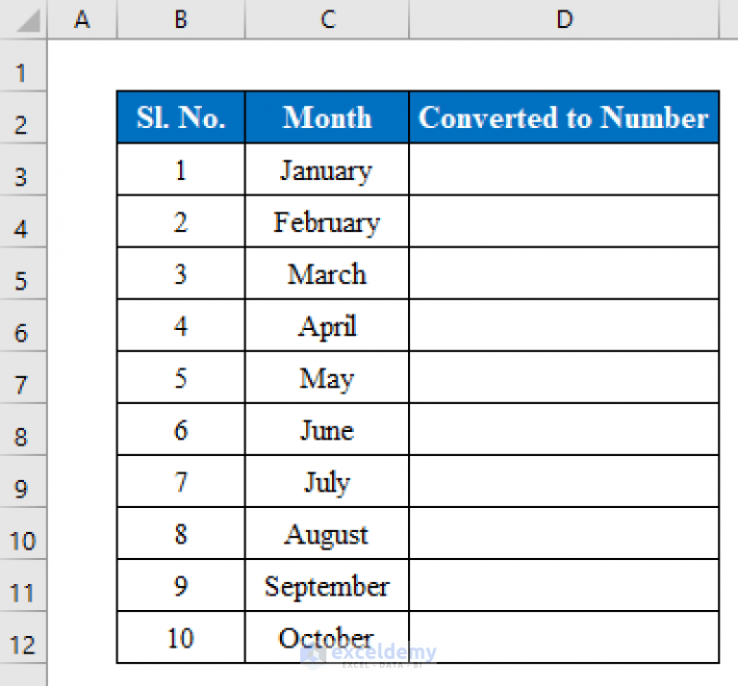Click empty Converted cell in September row
Screen dimensions: 738x686
tap(564, 585)
